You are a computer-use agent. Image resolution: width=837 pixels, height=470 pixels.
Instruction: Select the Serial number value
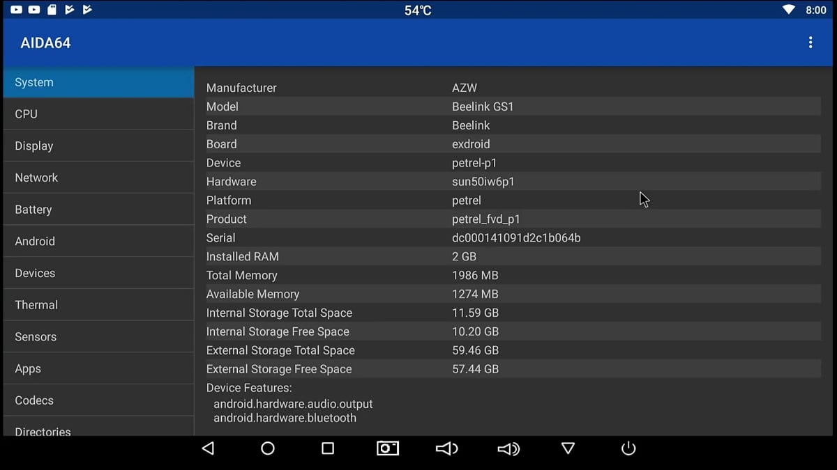coord(516,238)
